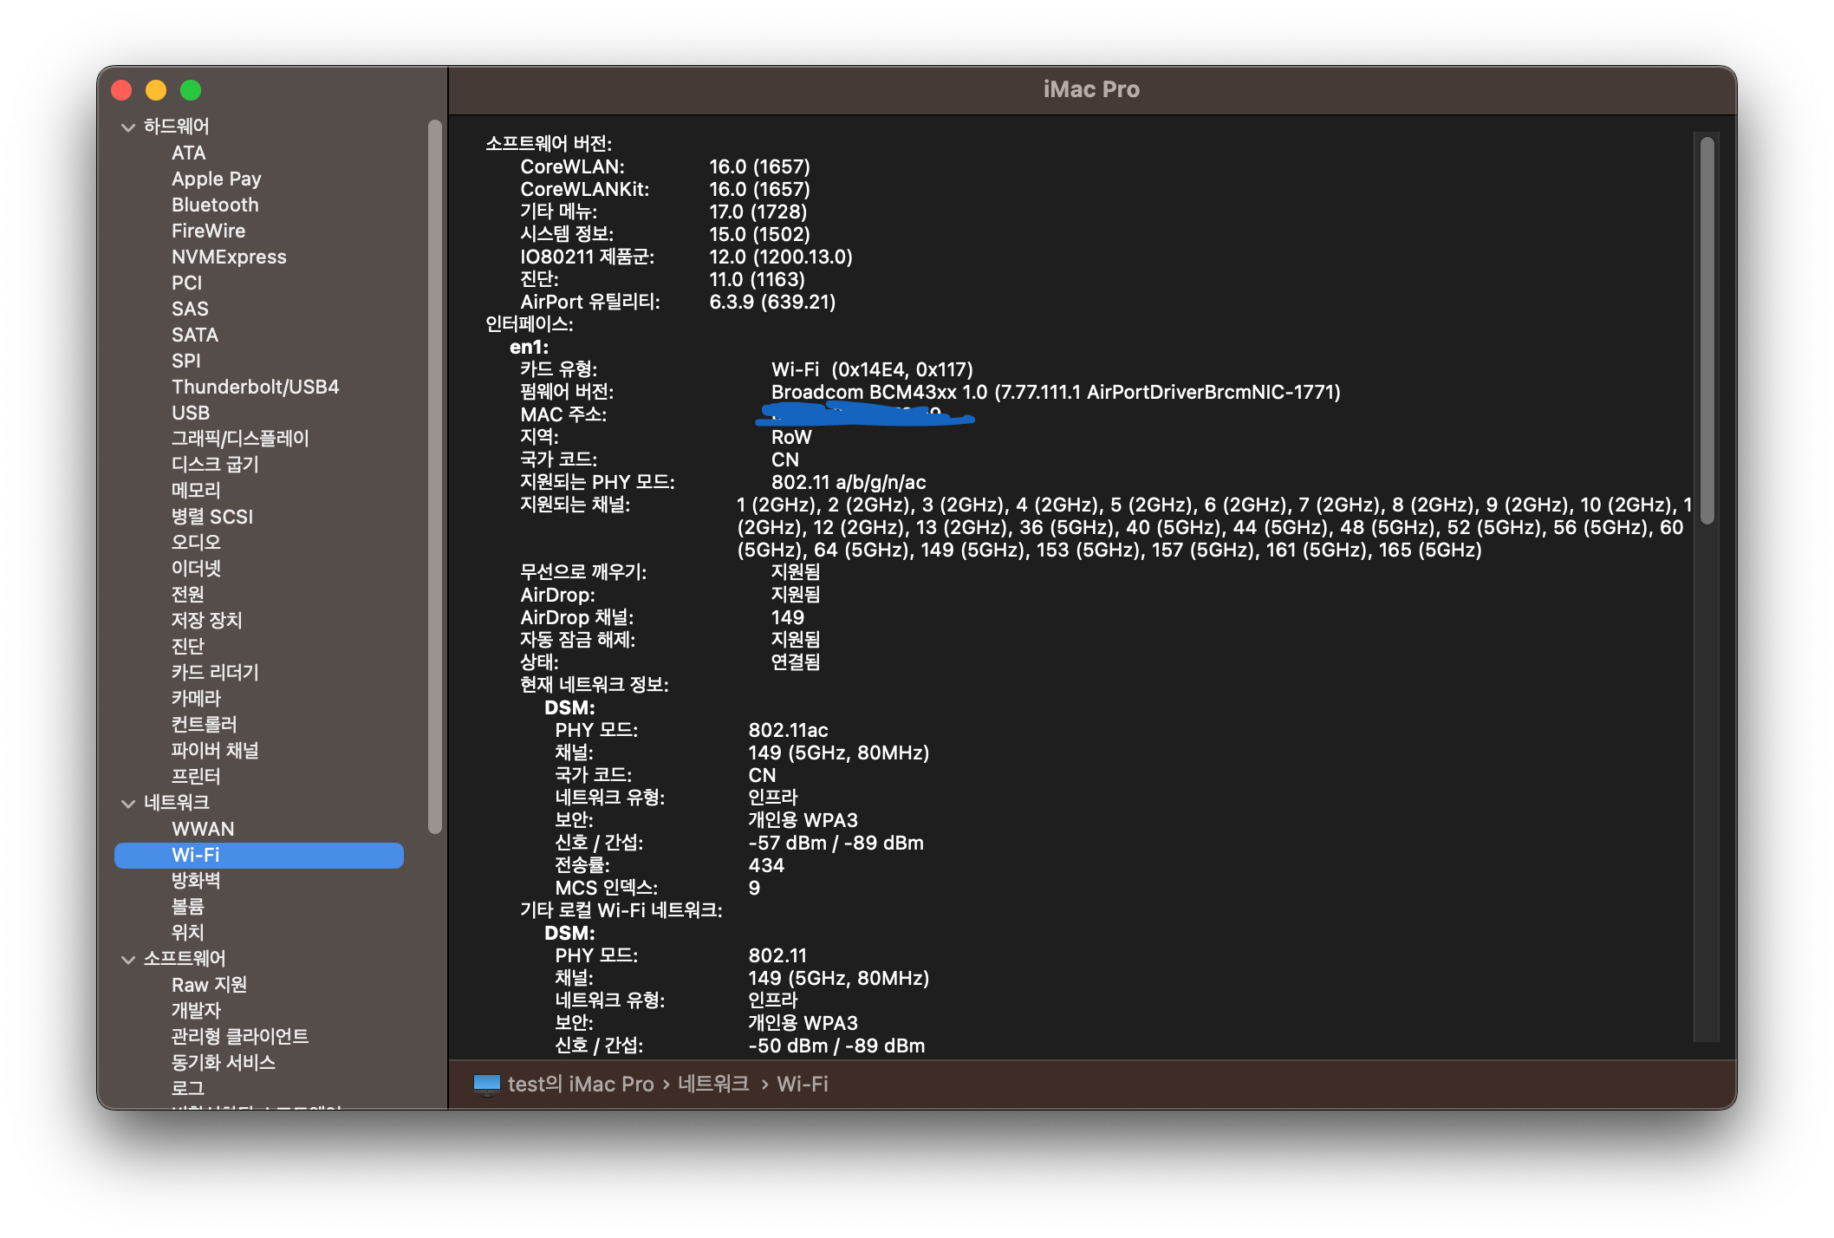The height and width of the screenshot is (1238, 1834).
Task: Click the IO80211 제품군 version value
Action: pos(781,257)
